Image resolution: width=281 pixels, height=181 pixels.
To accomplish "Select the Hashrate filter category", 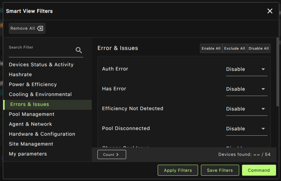I will coord(21,74).
